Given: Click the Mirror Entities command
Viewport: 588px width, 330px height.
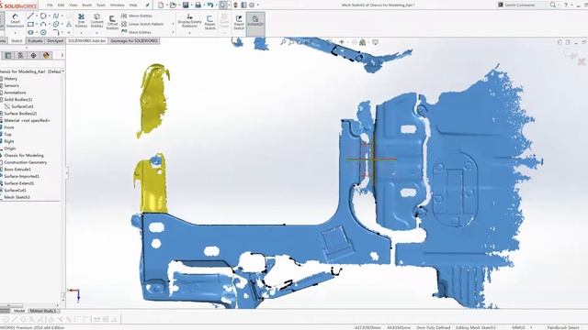Looking at the screenshot, I should (x=137, y=16).
